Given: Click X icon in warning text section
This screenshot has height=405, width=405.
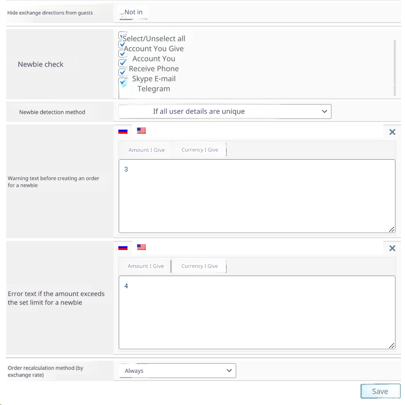Looking at the screenshot, I should coord(392,132).
